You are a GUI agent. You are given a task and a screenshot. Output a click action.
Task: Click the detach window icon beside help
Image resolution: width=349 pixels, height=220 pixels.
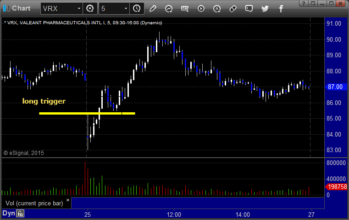[x=313, y=3]
